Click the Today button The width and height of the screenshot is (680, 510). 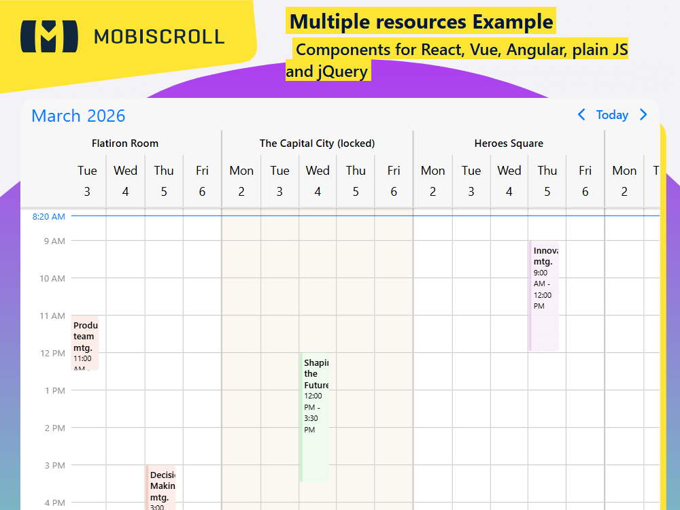(612, 115)
